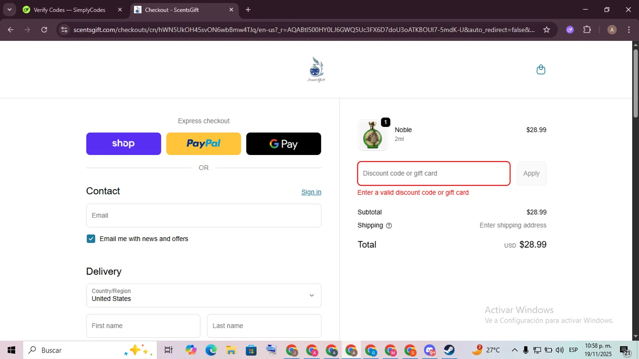Click the Windows taskbar search box
Screen dimensions: 639x359
click(90, 350)
